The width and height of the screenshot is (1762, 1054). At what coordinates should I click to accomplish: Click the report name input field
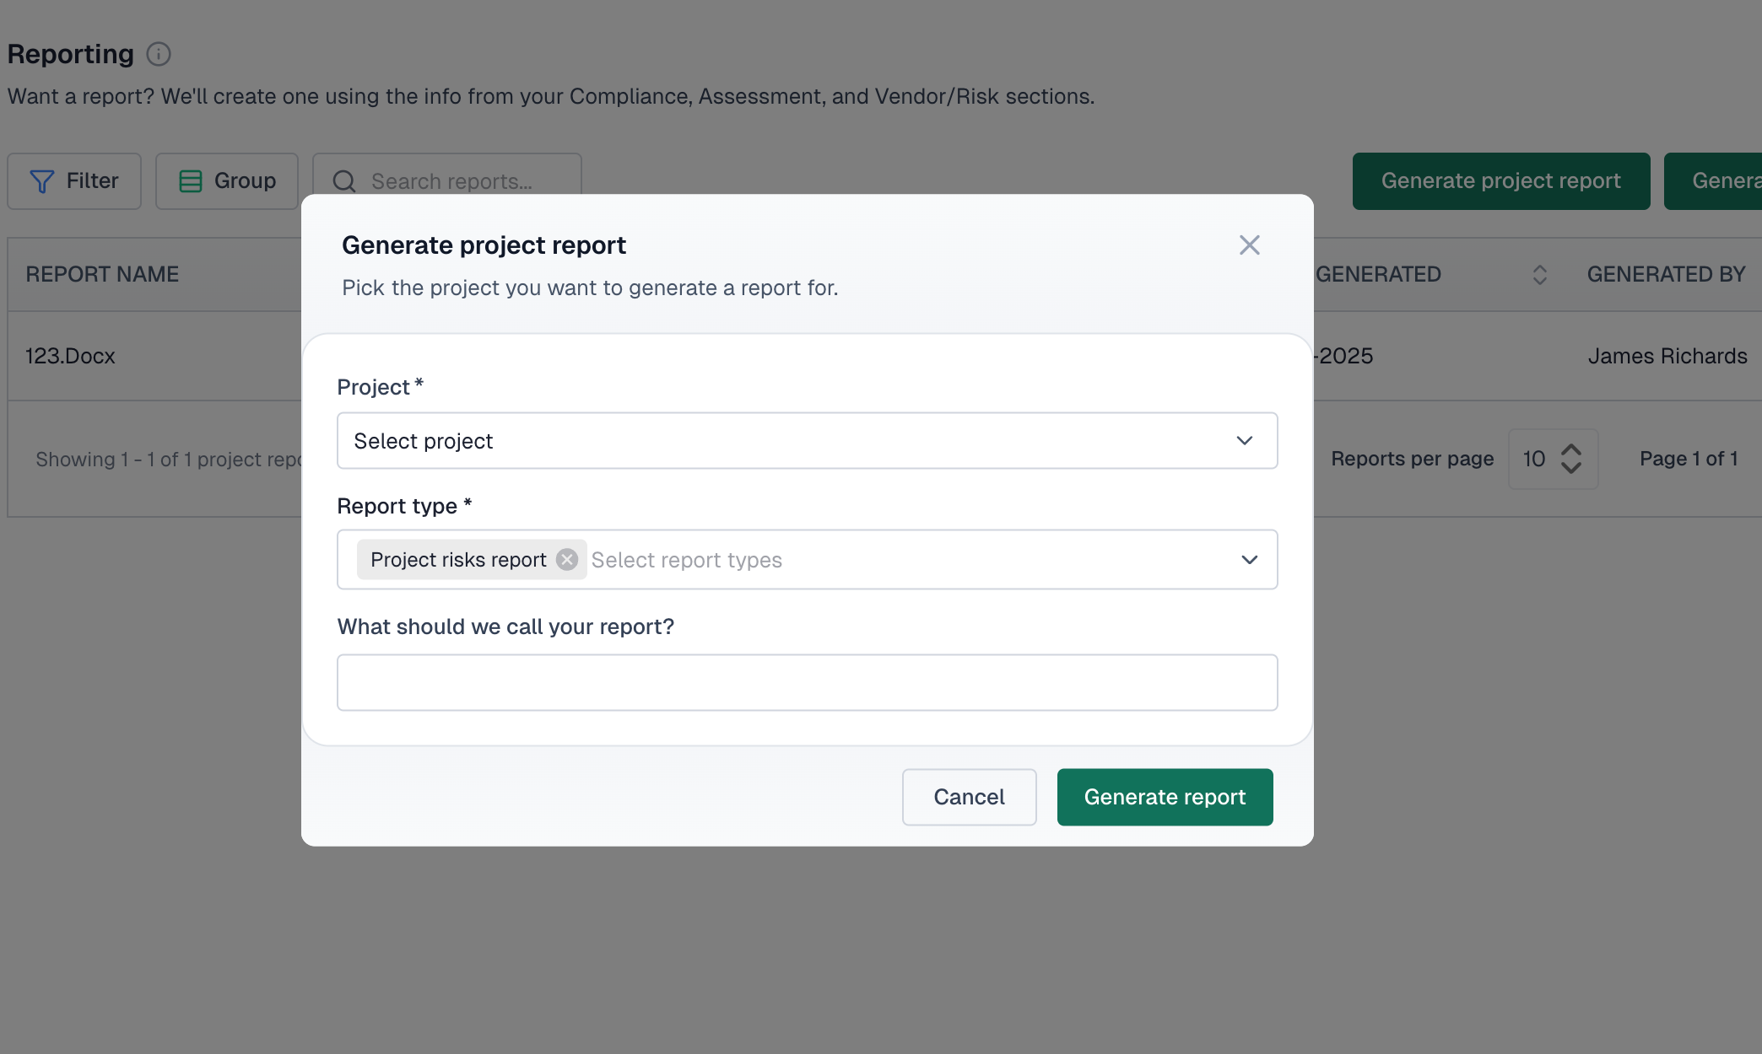[807, 682]
